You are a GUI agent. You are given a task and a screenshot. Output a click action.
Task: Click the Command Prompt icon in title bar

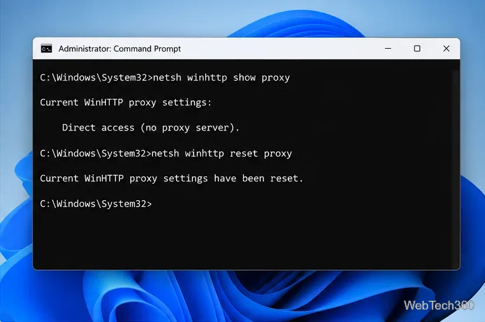click(46, 48)
